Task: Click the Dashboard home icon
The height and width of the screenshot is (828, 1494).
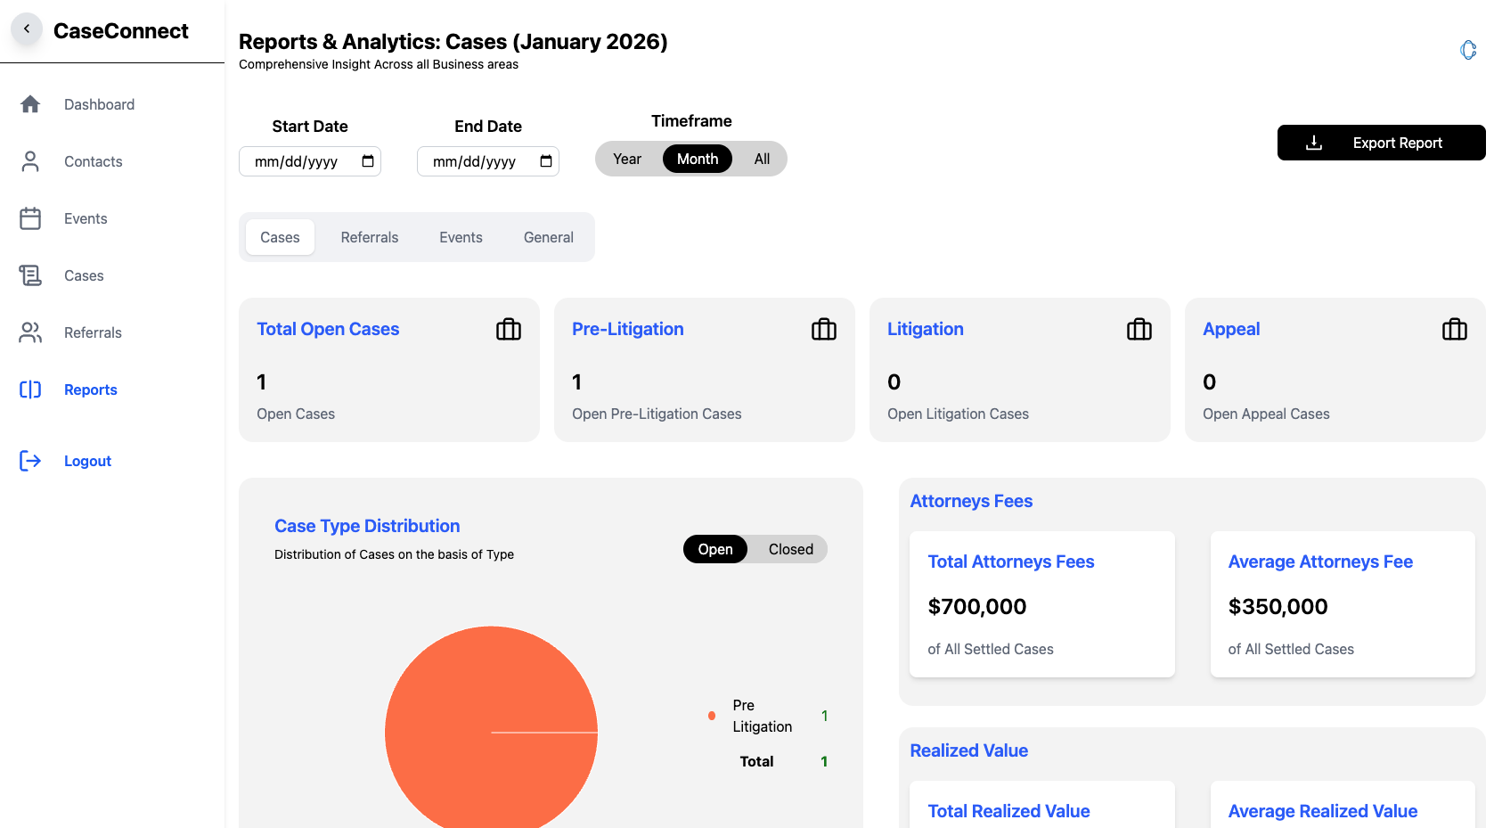Action: coord(30,104)
